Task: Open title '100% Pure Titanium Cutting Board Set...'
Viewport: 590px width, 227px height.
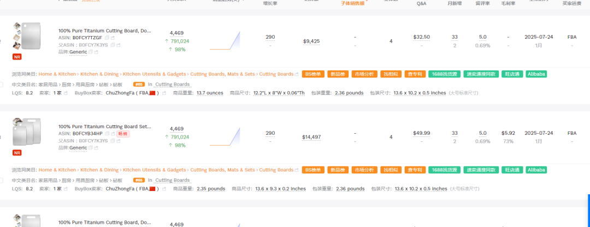Action: point(104,127)
